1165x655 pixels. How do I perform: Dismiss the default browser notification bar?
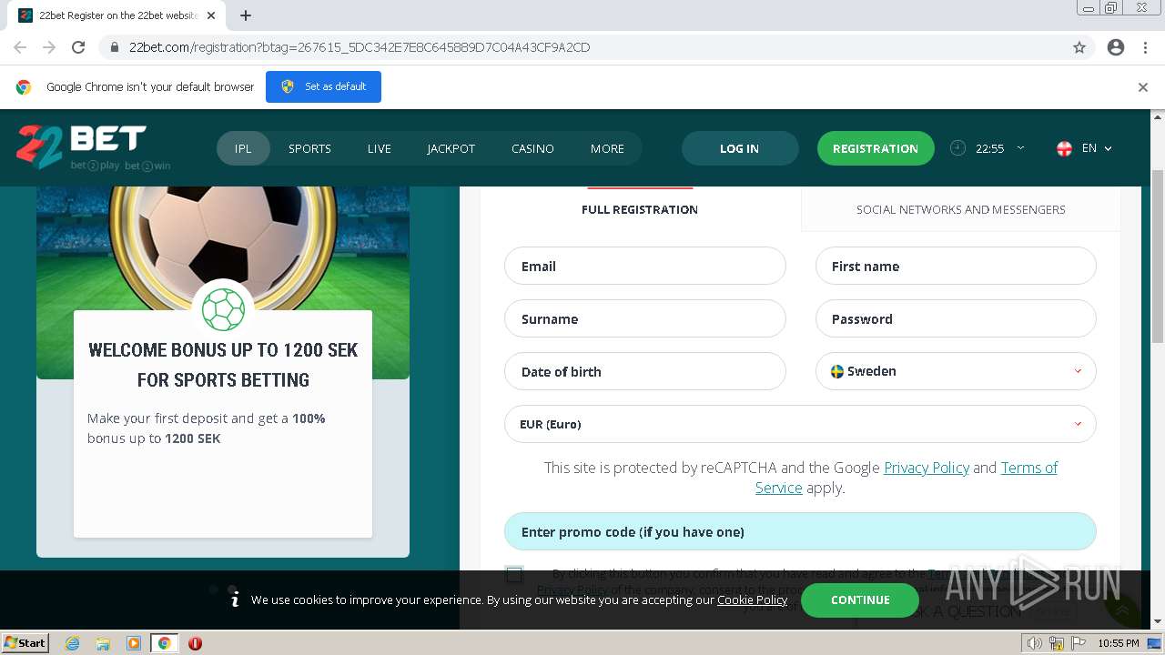[x=1143, y=87]
